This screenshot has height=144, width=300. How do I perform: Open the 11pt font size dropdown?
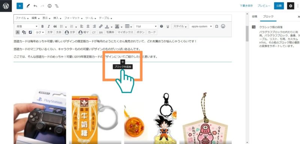coord(146,26)
